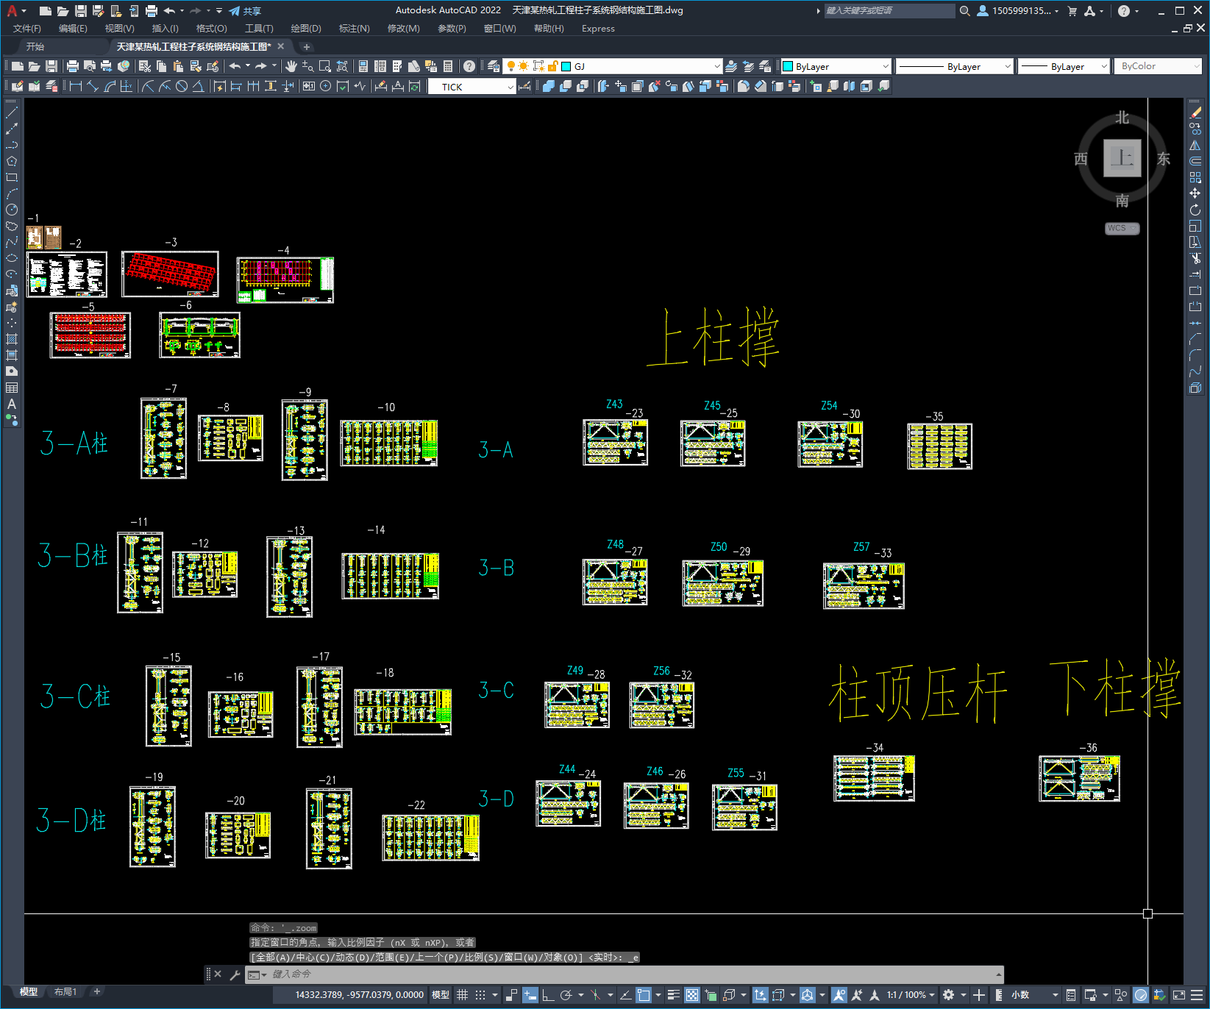Click the 北 compass direction on ViewCube

[x=1122, y=118]
